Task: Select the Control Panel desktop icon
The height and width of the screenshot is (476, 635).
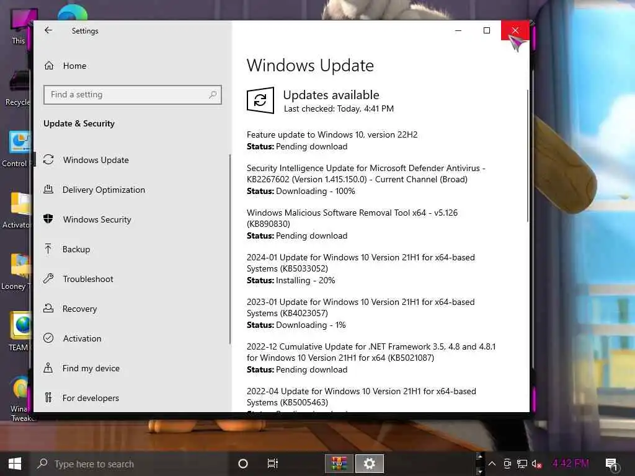Action: pos(17,149)
